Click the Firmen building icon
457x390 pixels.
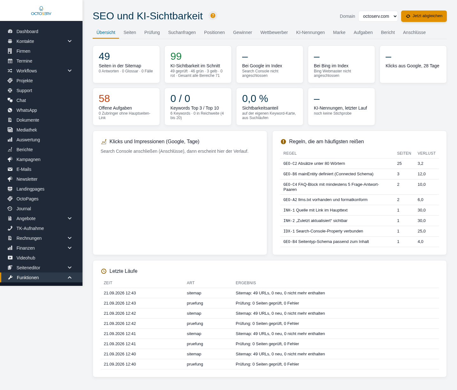pyautogui.click(x=10, y=51)
